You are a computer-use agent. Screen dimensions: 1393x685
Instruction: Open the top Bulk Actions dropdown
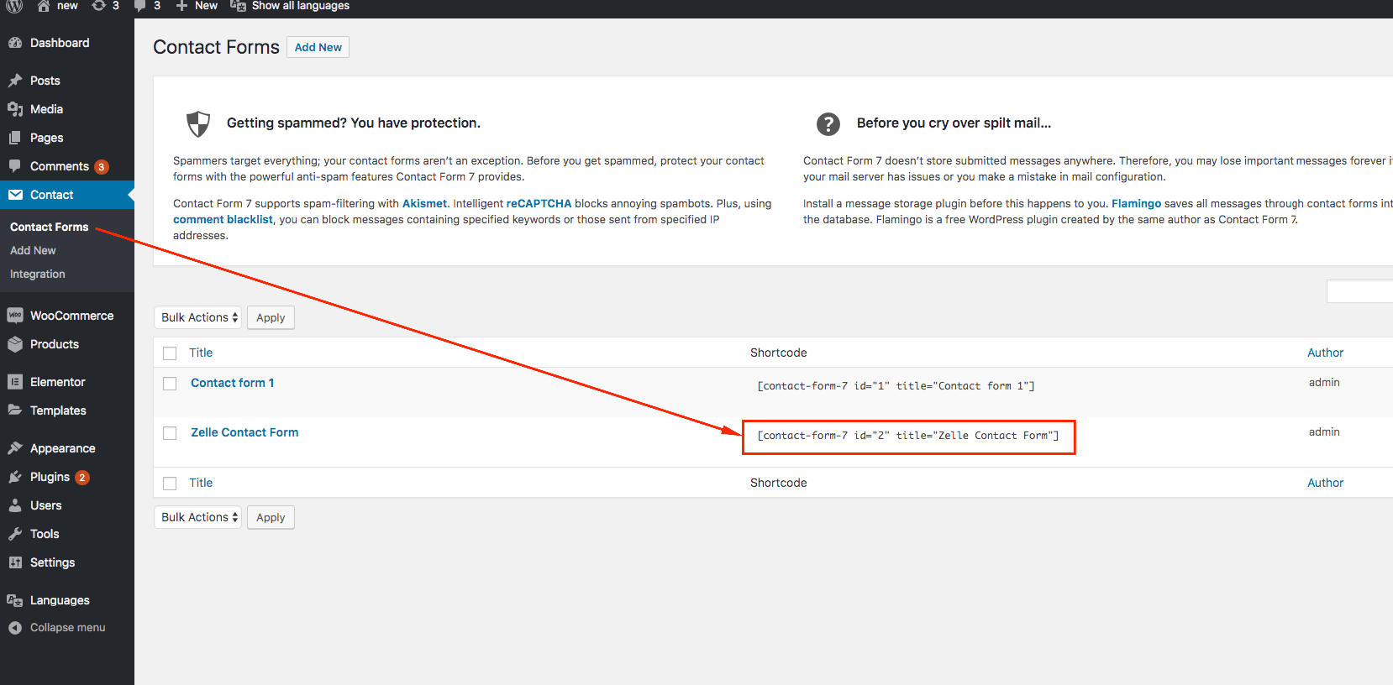click(198, 317)
